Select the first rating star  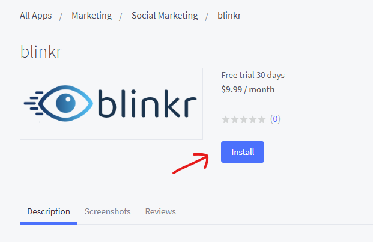(225, 119)
